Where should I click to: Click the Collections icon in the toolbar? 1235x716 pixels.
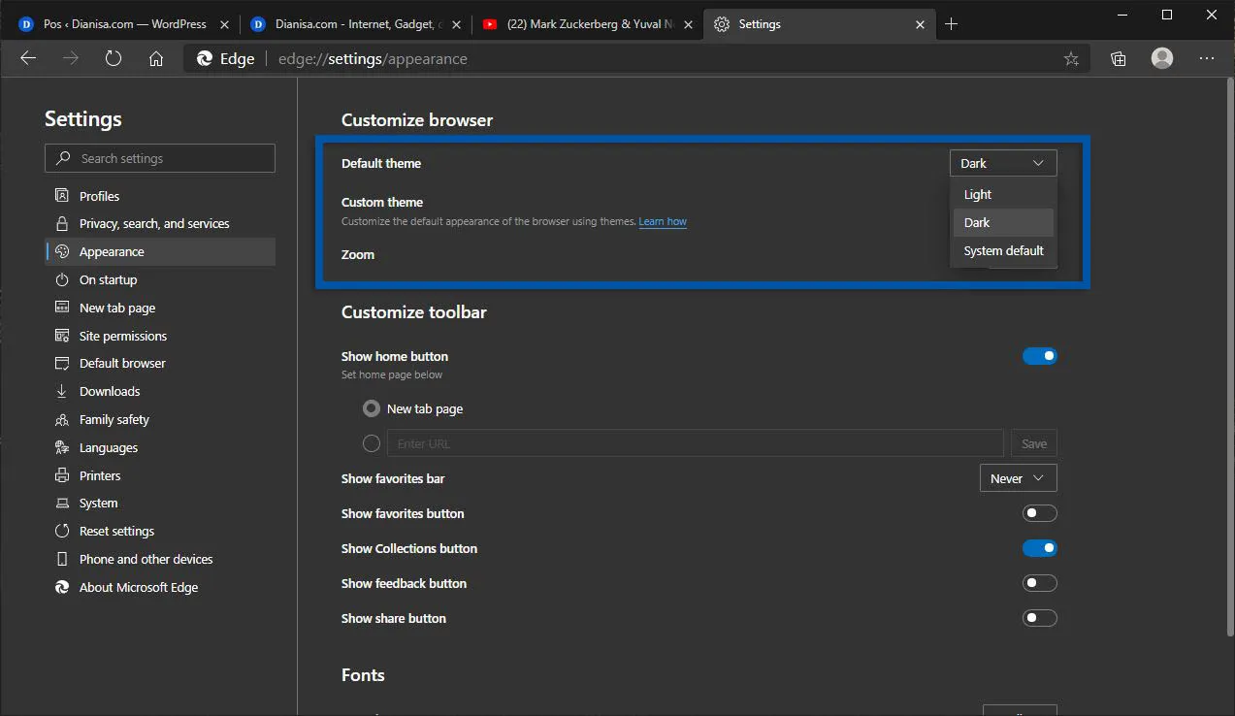coord(1117,58)
